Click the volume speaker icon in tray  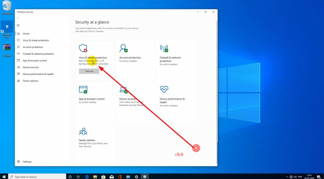(295, 177)
